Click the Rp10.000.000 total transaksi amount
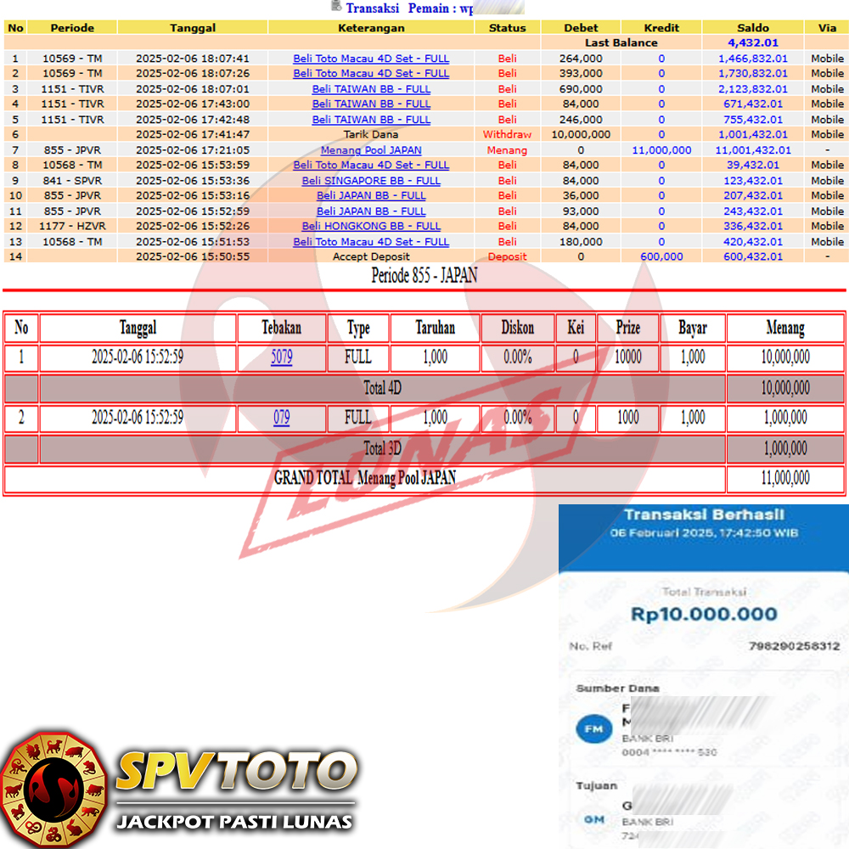 704,614
